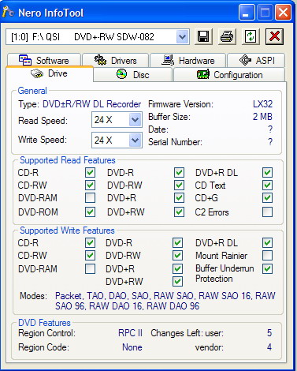The width and height of the screenshot is (297, 371).
Task: Toggle DVD+R DL checkbox under Supported Read Features
Action: 267,173
